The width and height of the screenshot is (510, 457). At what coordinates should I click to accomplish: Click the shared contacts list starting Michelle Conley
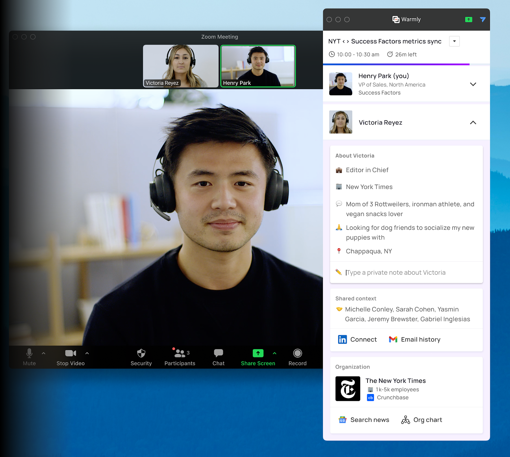click(x=407, y=314)
